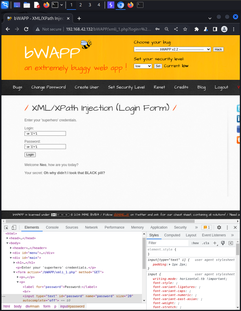Screen dimensions: 241x311
Task: Open a new browser tab
Action: click(x=79, y=18)
